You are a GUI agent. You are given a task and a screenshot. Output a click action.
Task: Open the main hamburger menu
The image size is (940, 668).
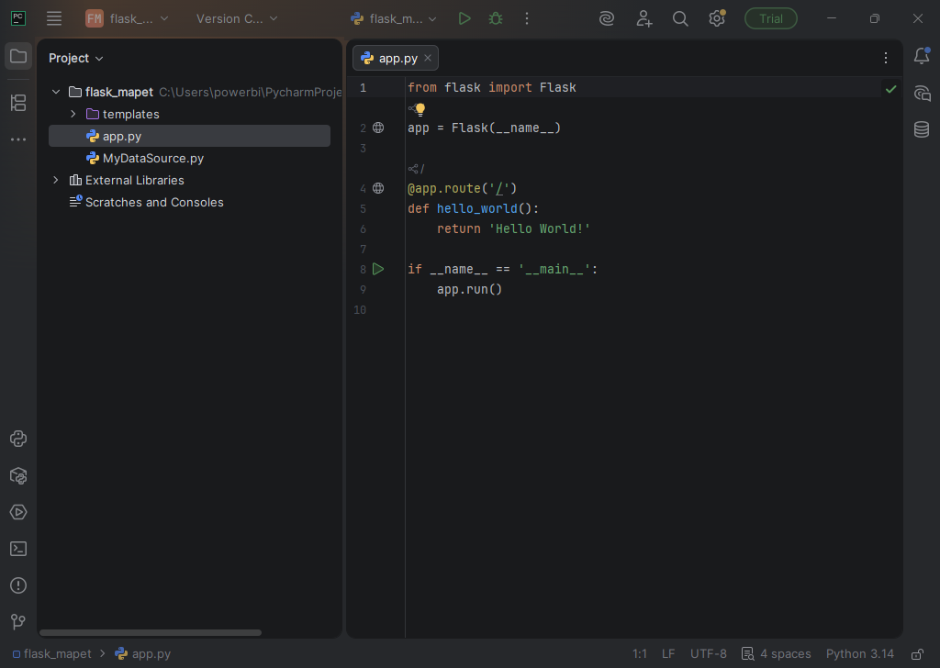click(x=54, y=18)
